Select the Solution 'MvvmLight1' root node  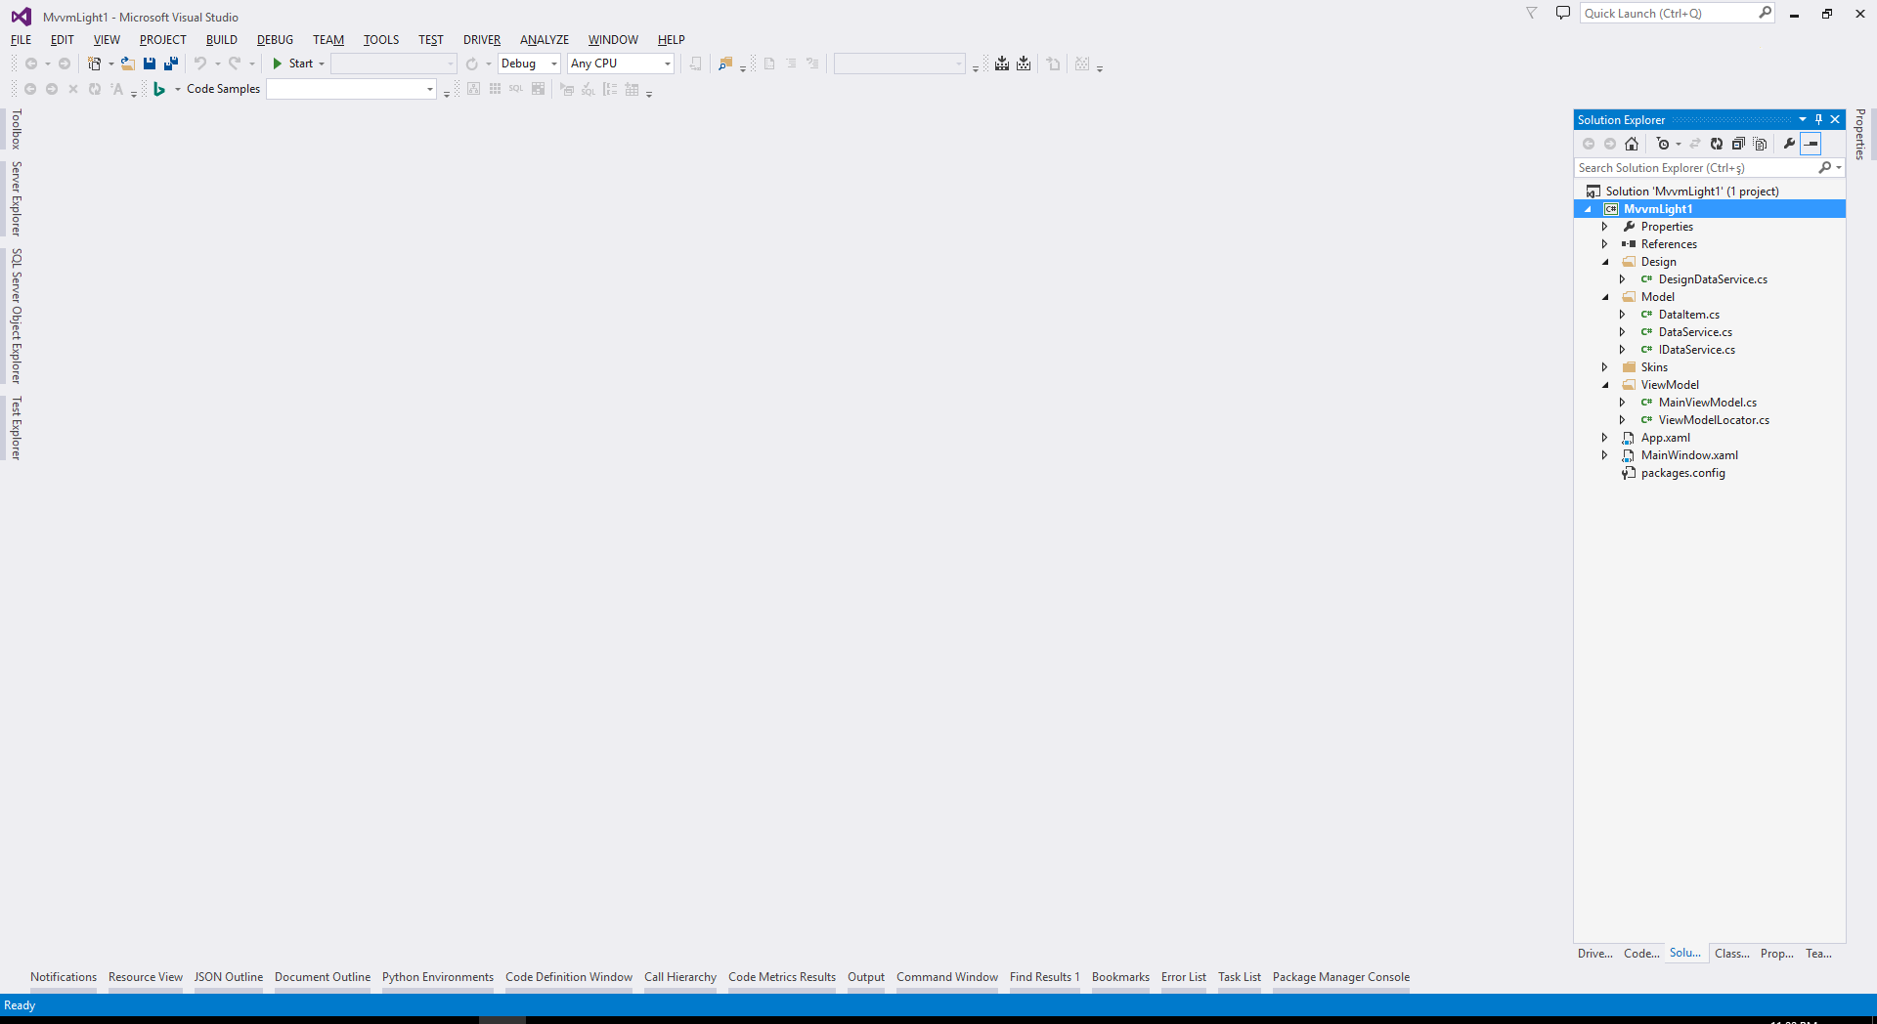point(1691,192)
